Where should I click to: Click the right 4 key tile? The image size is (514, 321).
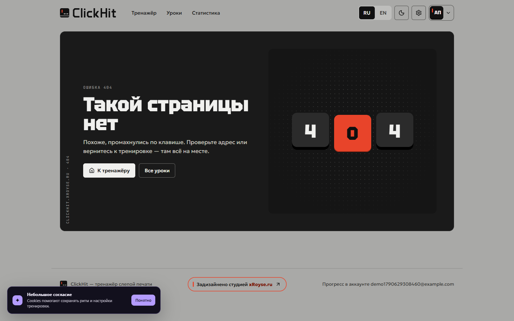click(x=395, y=131)
